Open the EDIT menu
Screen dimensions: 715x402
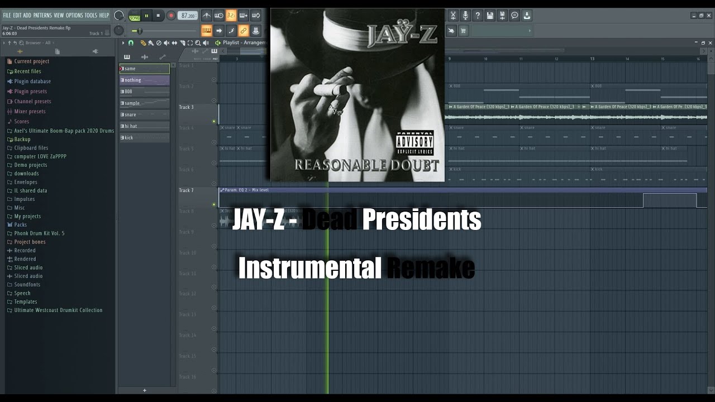[17, 16]
